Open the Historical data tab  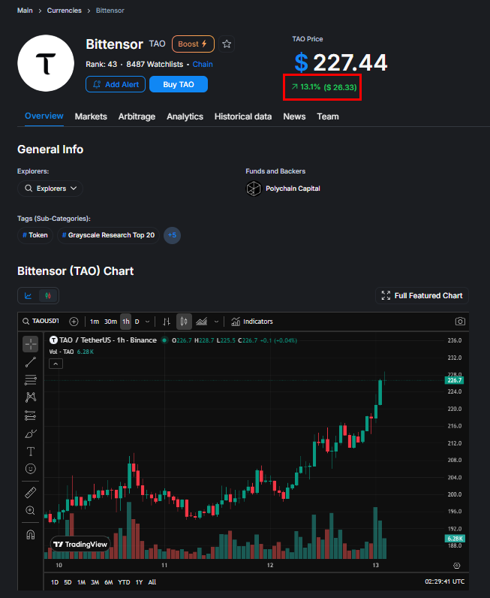point(243,116)
